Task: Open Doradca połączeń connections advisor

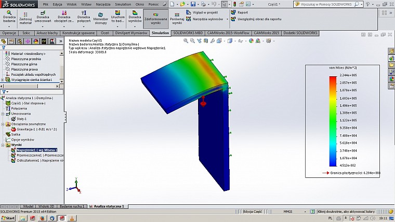Action: 84,17
